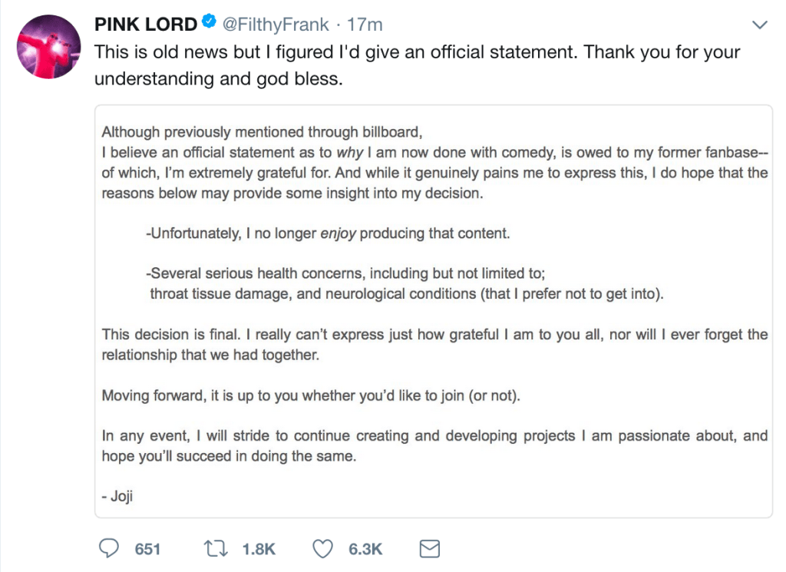The height and width of the screenshot is (572, 786).
Task: Open the attached statement image
Action: pos(434,311)
